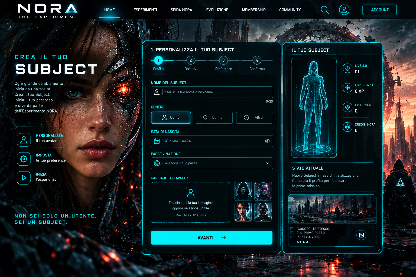Open the Evoluzione nav item
The image size is (416, 277).
217,10
